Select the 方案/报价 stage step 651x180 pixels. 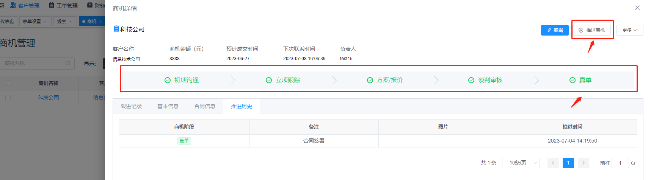pos(385,80)
